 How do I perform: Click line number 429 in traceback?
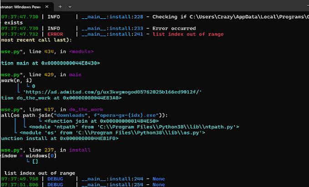point(49,75)
